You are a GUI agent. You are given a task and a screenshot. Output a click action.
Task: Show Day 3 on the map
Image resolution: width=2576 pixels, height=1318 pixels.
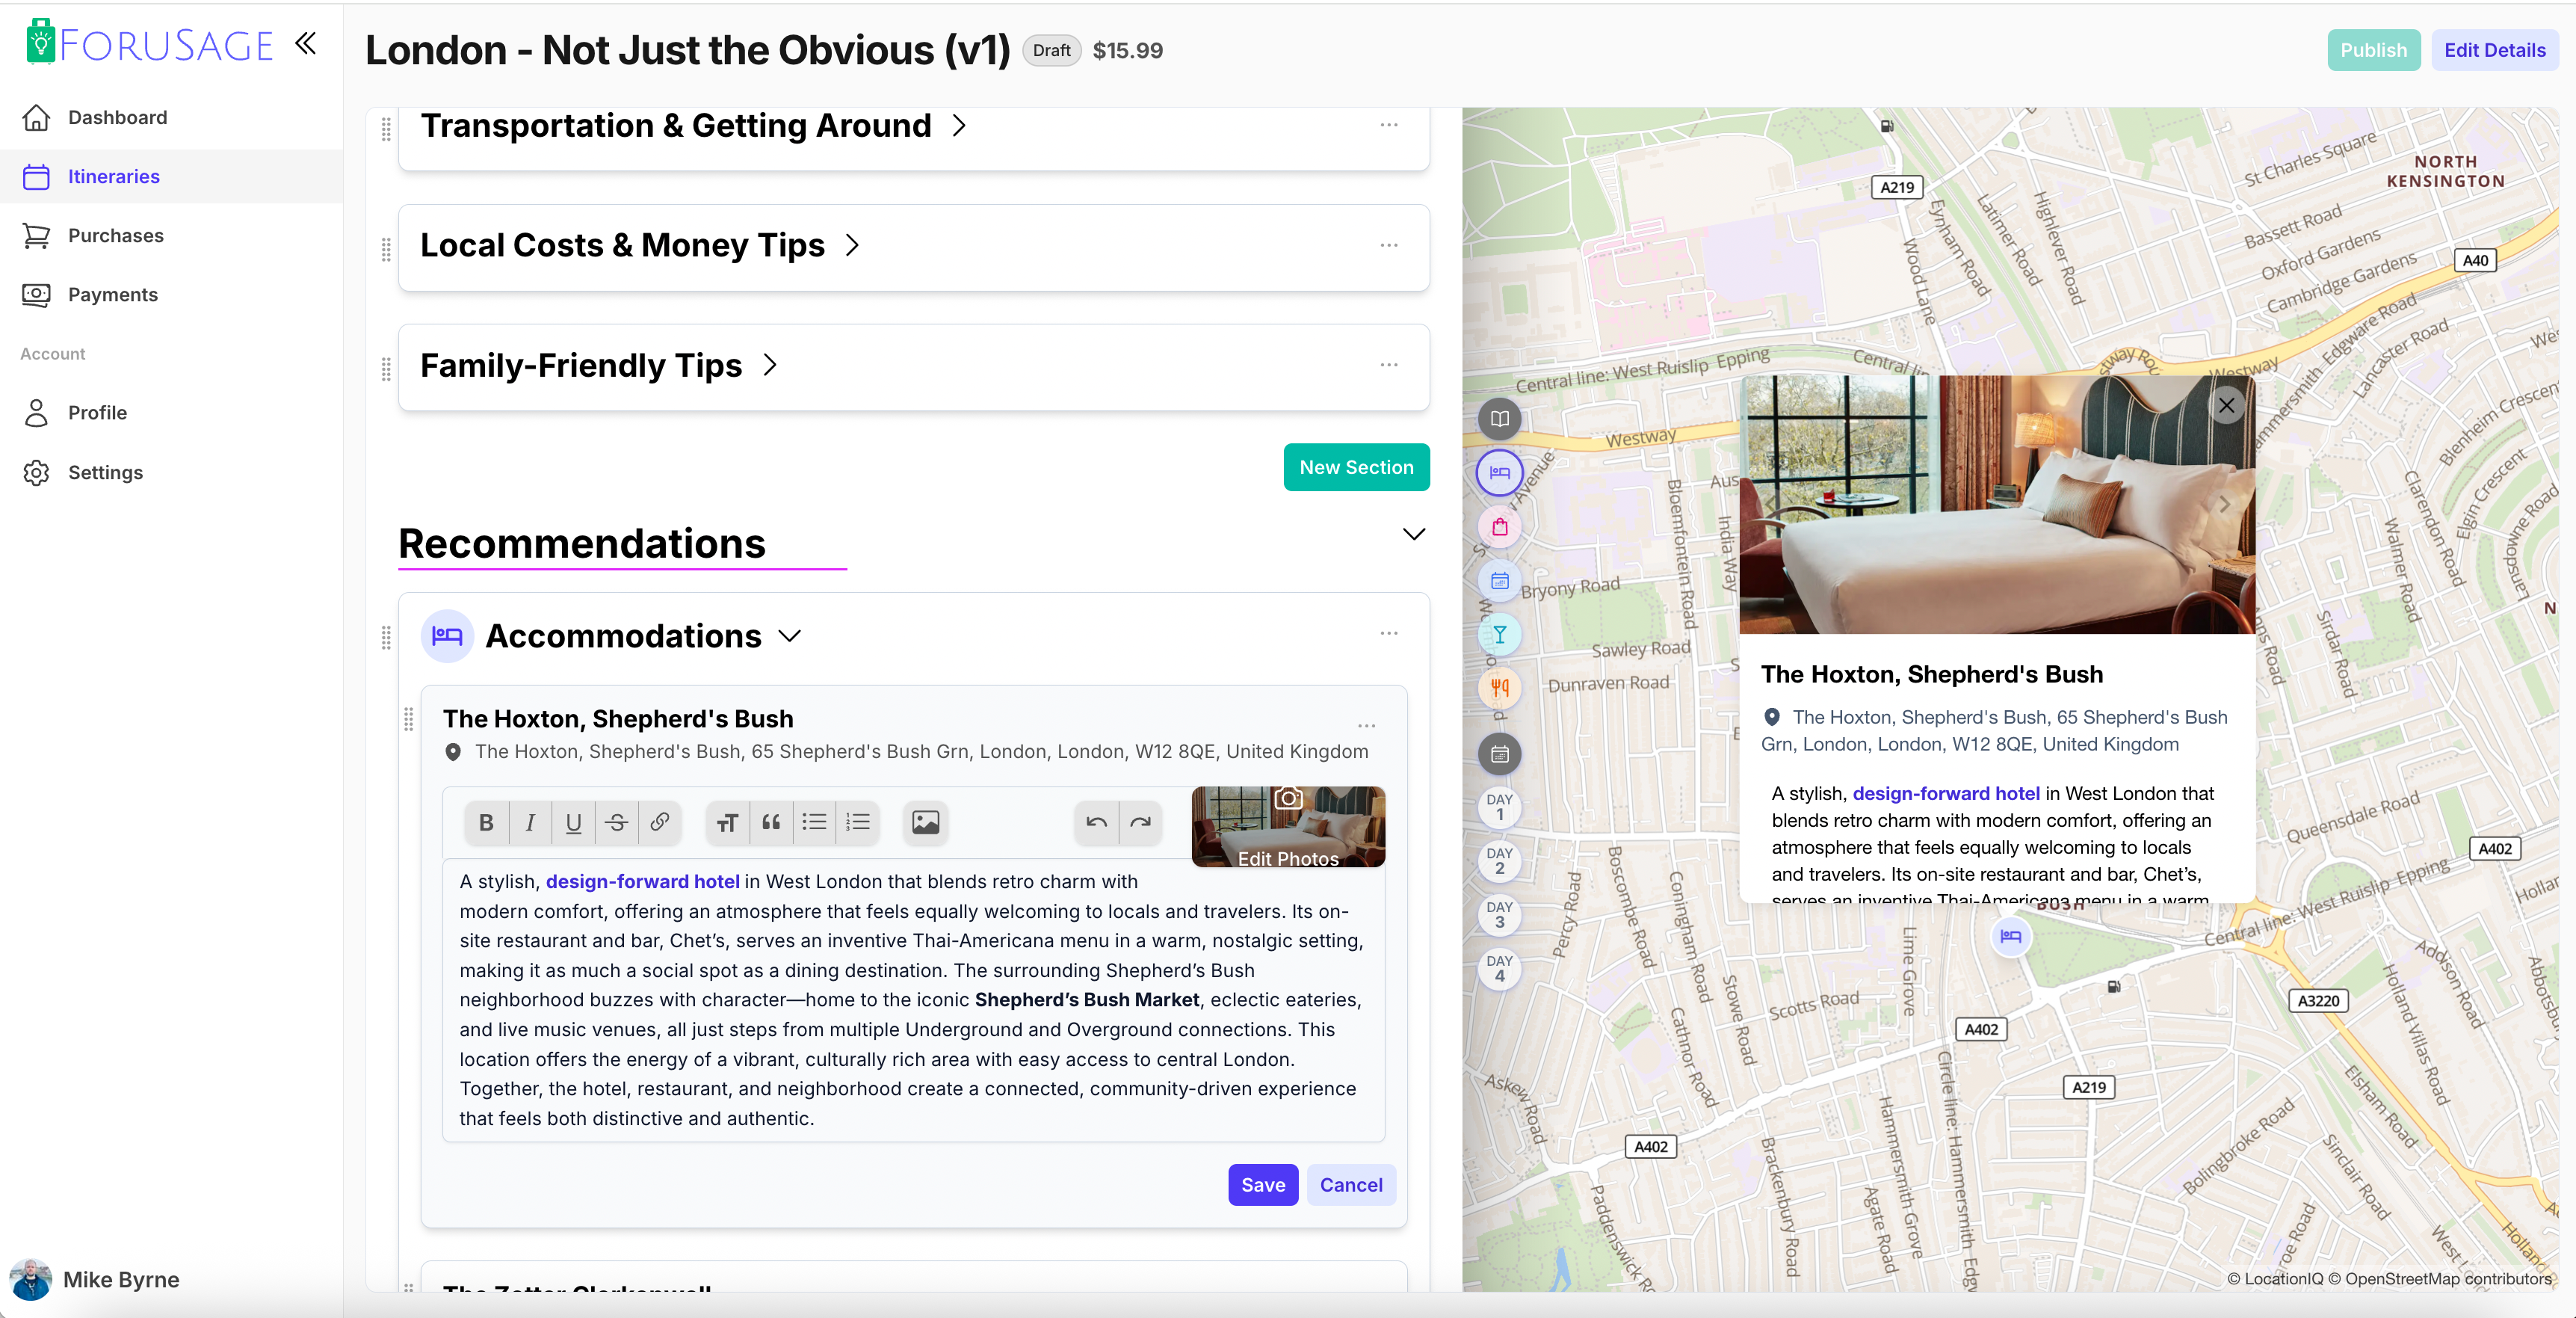tap(1499, 916)
